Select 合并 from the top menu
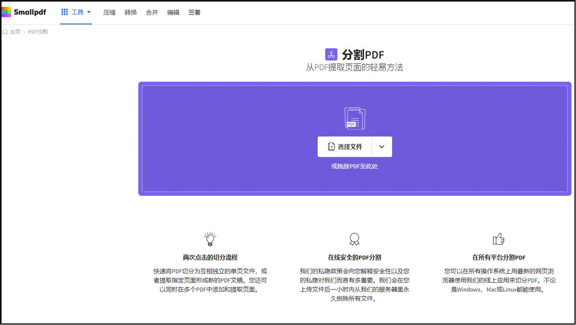This screenshot has height=325, width=576. click(152, 12)
